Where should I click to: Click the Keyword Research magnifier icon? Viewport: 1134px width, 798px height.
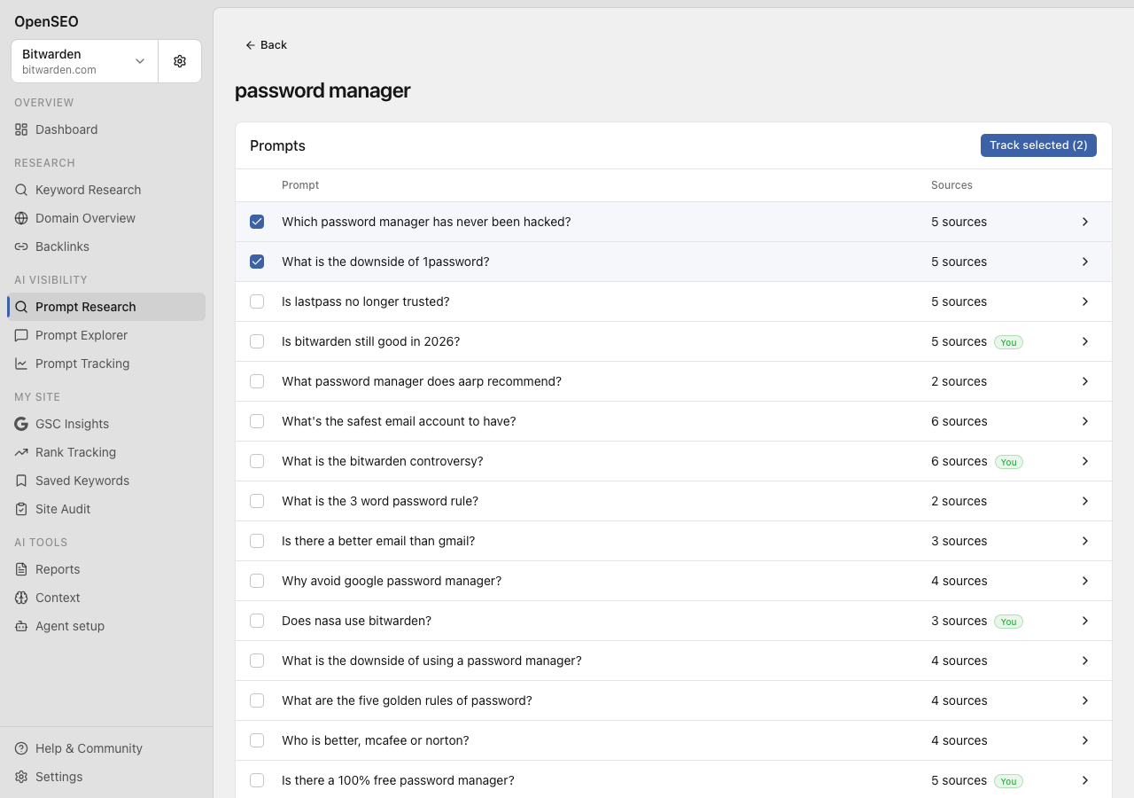(21, 190)
